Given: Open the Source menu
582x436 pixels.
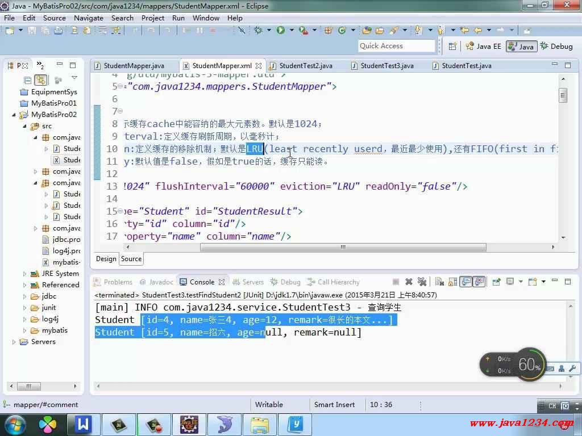Looking at the screenshot, I should [x=54, y=18].
